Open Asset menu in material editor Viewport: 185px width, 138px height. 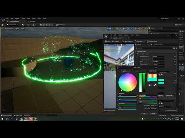point(120,35)
